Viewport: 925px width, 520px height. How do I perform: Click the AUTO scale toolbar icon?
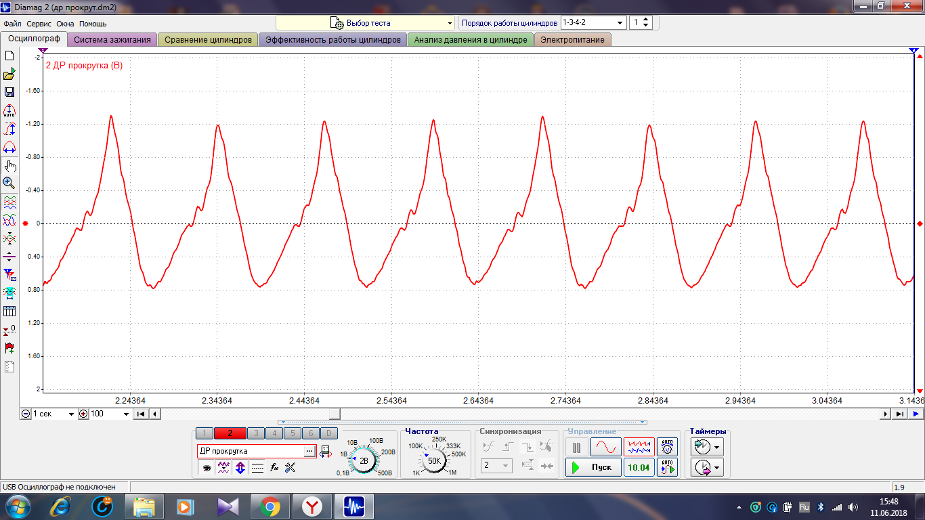click(9, 110)
